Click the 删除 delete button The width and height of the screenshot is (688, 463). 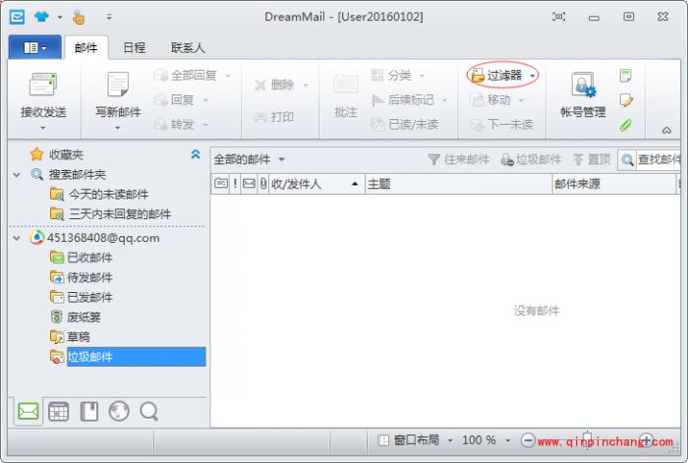[274, 85]
